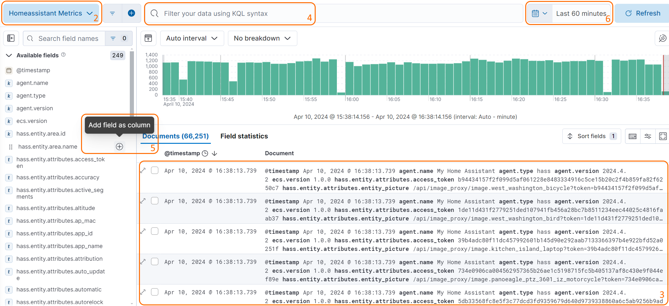Select the hass.entity.attributes.accuracy field

point(58,177)
